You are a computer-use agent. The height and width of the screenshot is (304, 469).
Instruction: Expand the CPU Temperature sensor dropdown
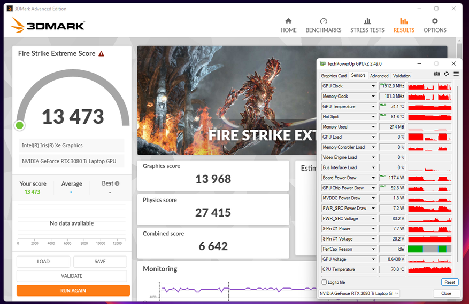[373, 269]
